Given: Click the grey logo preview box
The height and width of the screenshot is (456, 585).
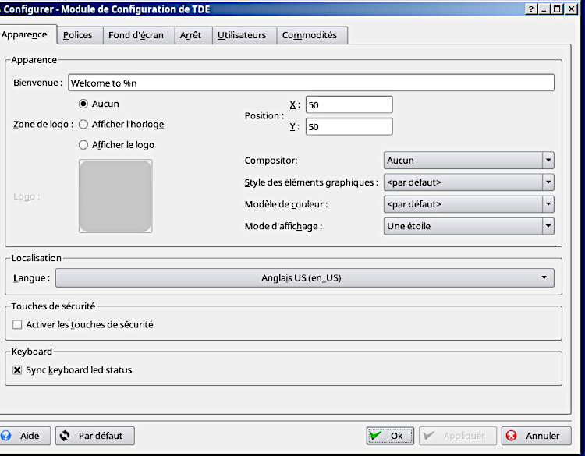Looking at the screenshot, I should 115,196.
